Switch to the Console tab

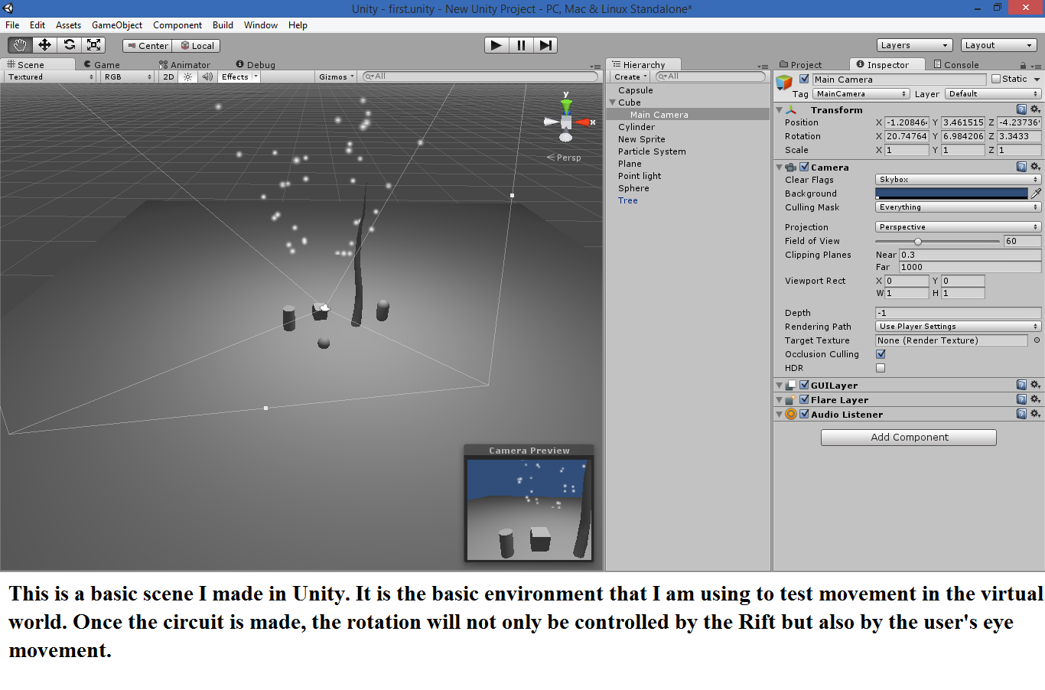point(955,65)
